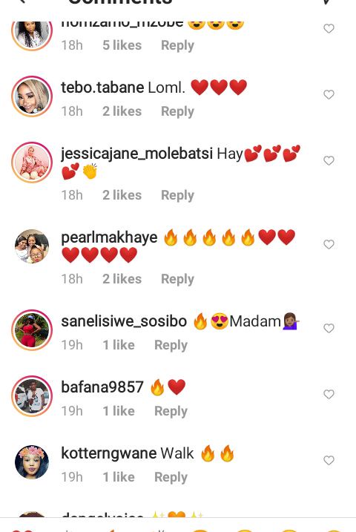Tap heart icon next to bafana9857's comment
356x532 pixels.
point(329,394)
